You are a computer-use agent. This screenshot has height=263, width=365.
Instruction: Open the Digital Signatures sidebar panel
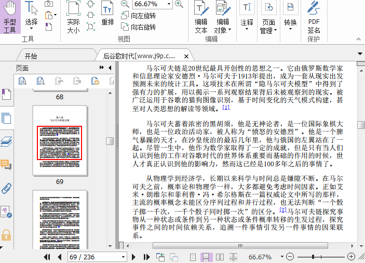coord(6,212)
